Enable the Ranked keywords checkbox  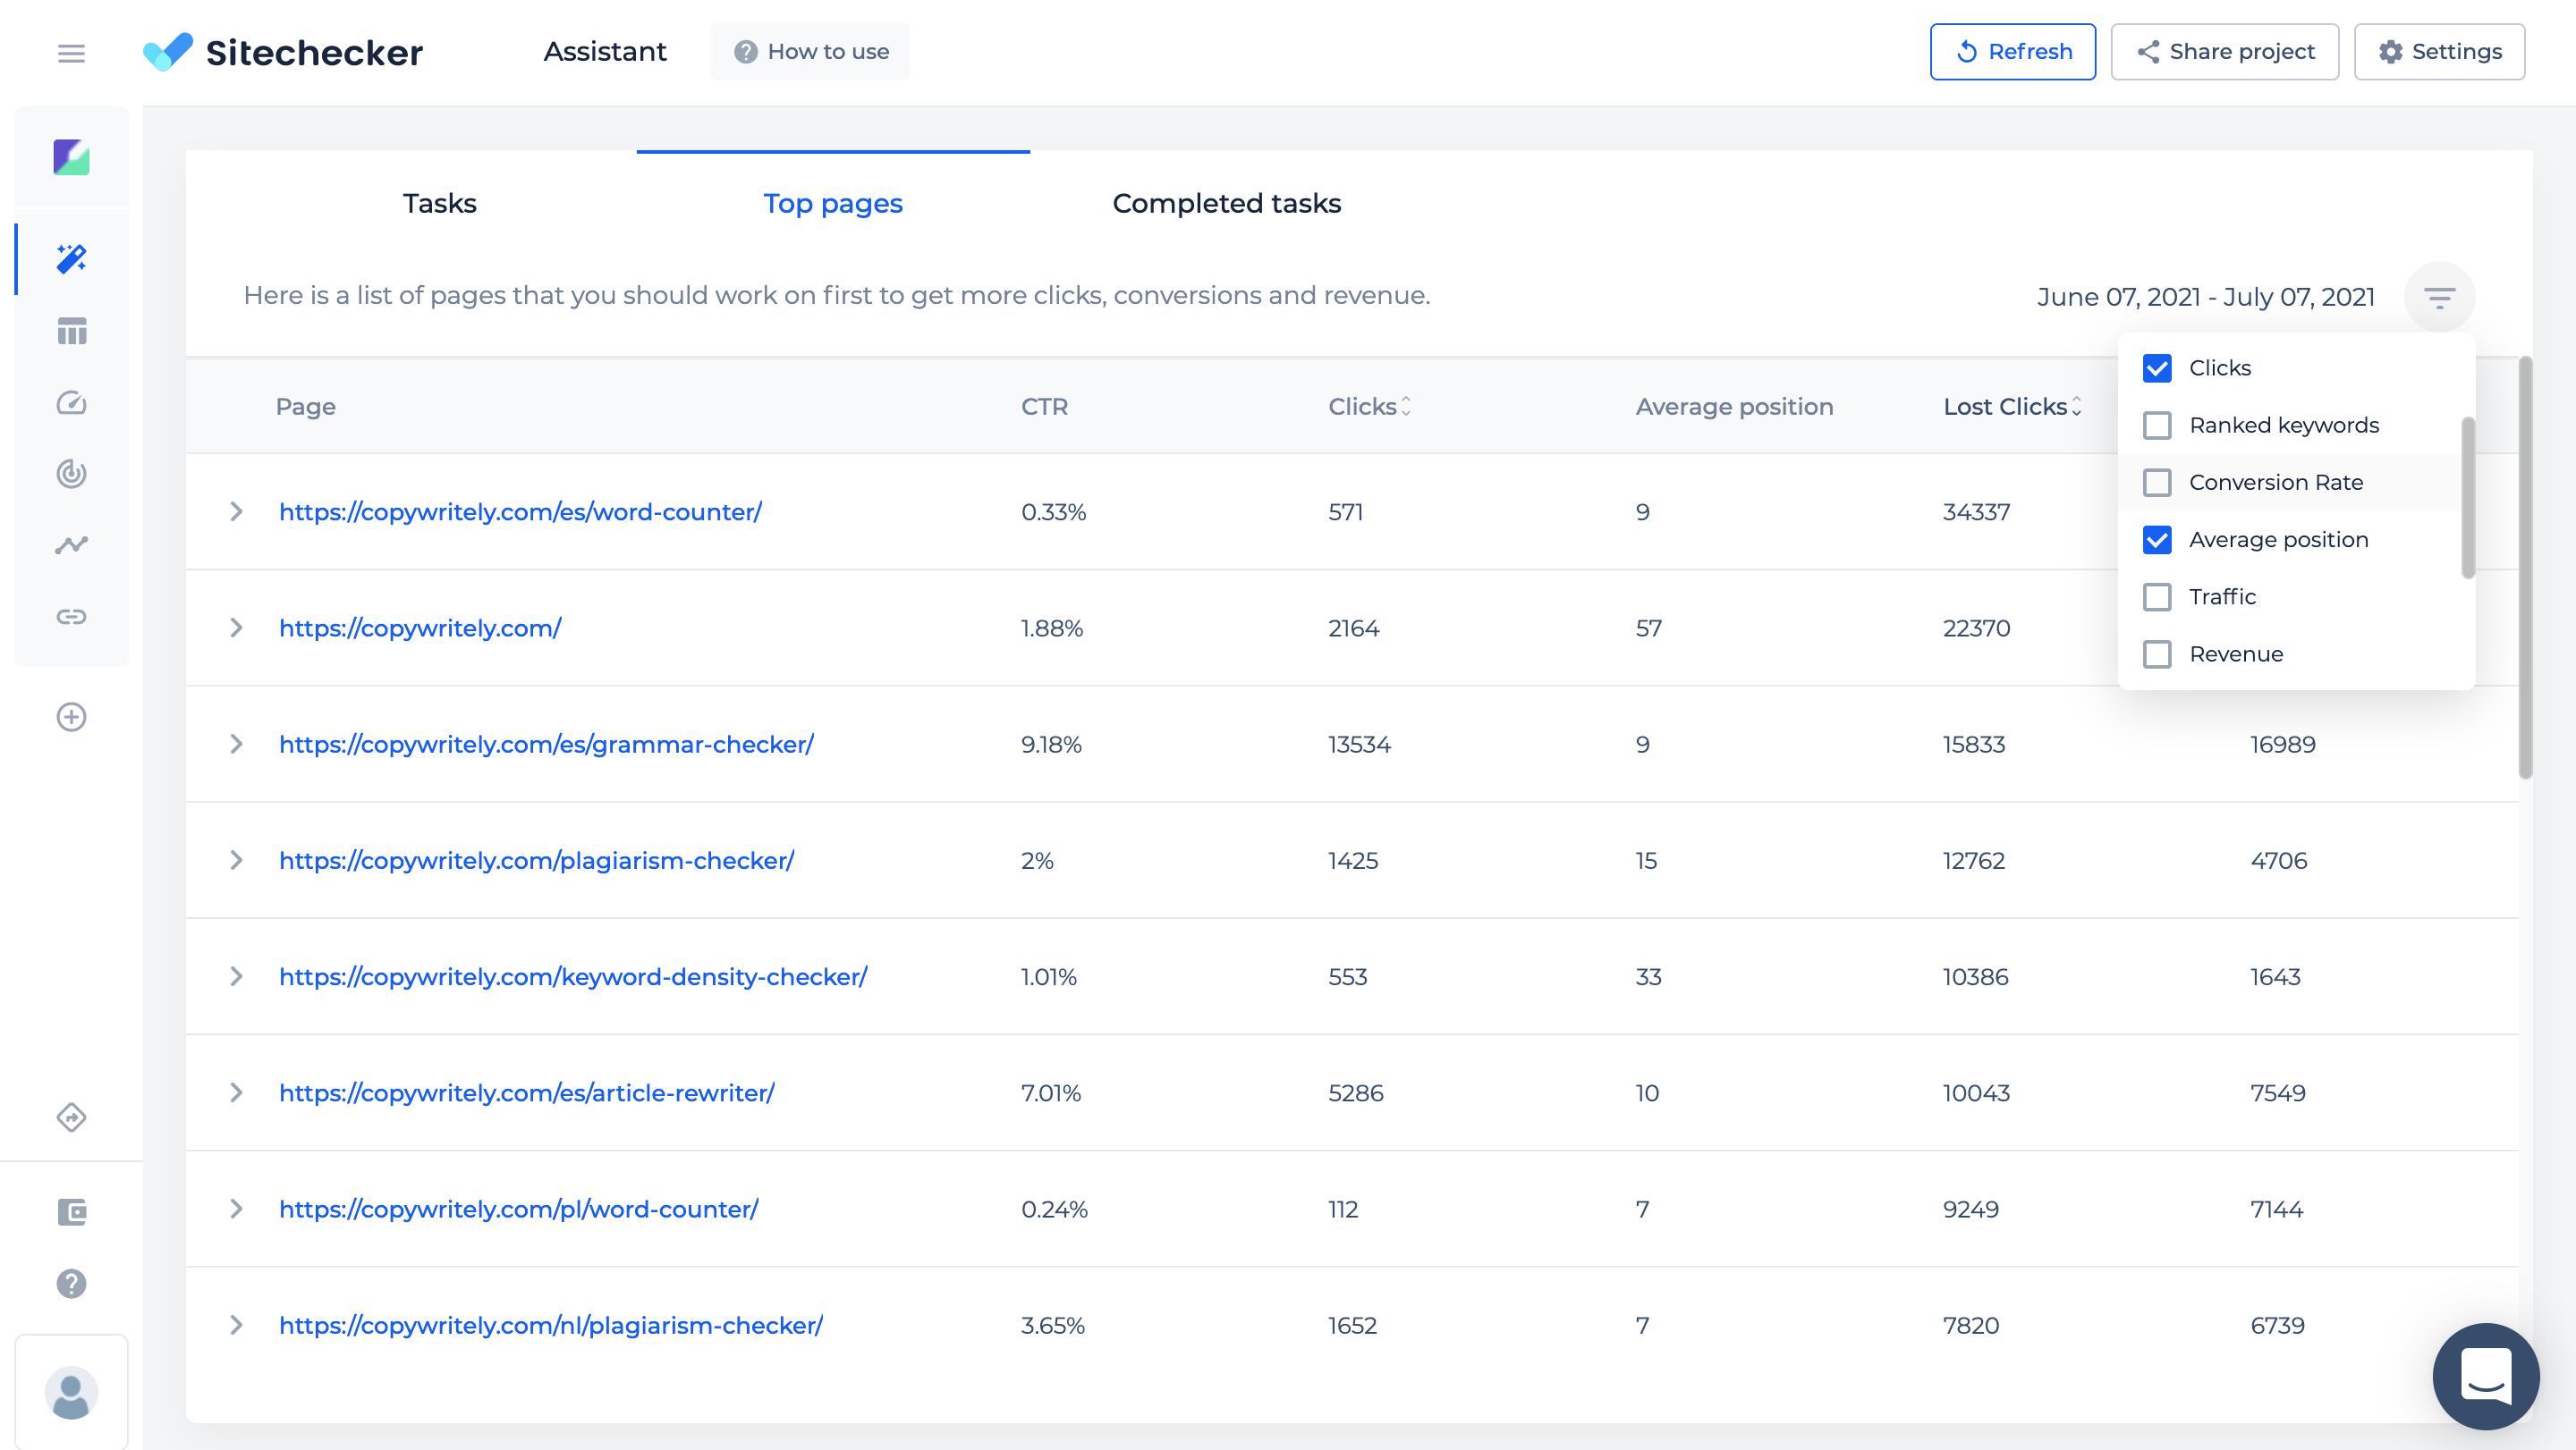[2157, 425]
